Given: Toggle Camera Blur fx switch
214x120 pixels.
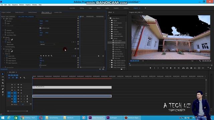Looking at the screenshot, I should pos(4,49).
